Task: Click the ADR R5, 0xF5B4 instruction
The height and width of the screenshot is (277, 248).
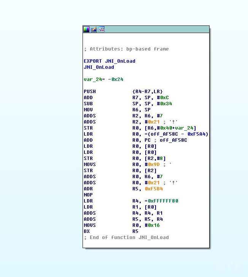Action: tap(123, 189)
